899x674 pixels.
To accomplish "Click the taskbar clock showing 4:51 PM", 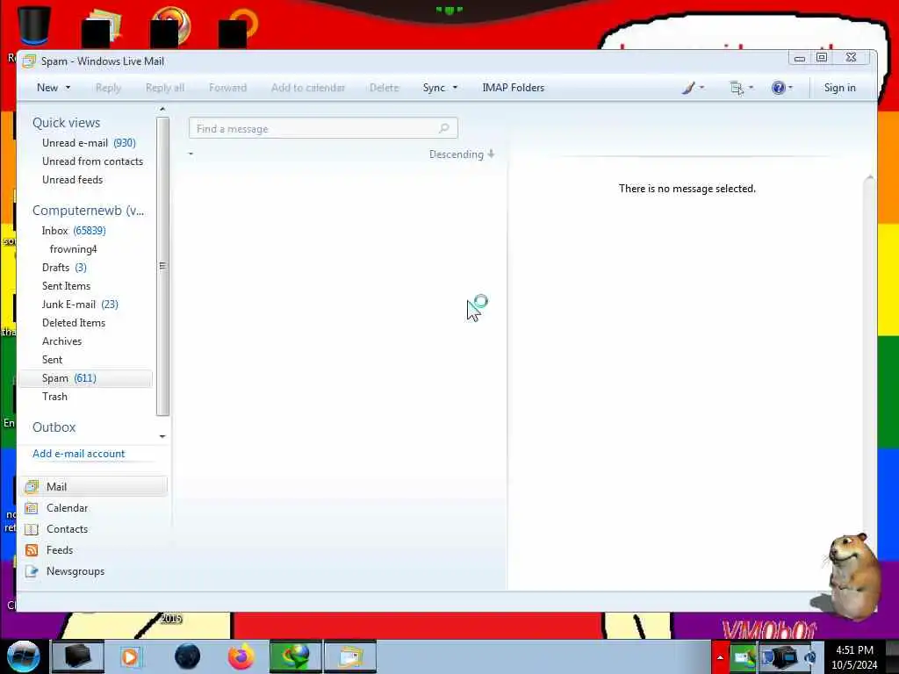I will click(854, 657).
